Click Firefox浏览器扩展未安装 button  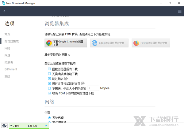[151, 43]
